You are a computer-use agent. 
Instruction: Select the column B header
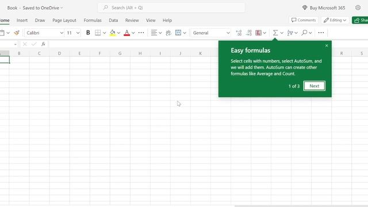click(x=19, y=53)
